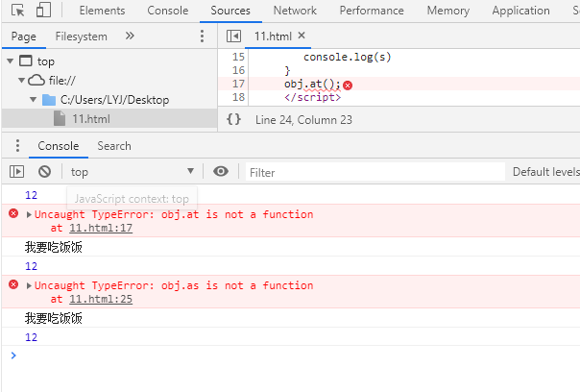Click the console.log(s) code line
The width and height of the screenshot is (580, 392).
[347, 57]
